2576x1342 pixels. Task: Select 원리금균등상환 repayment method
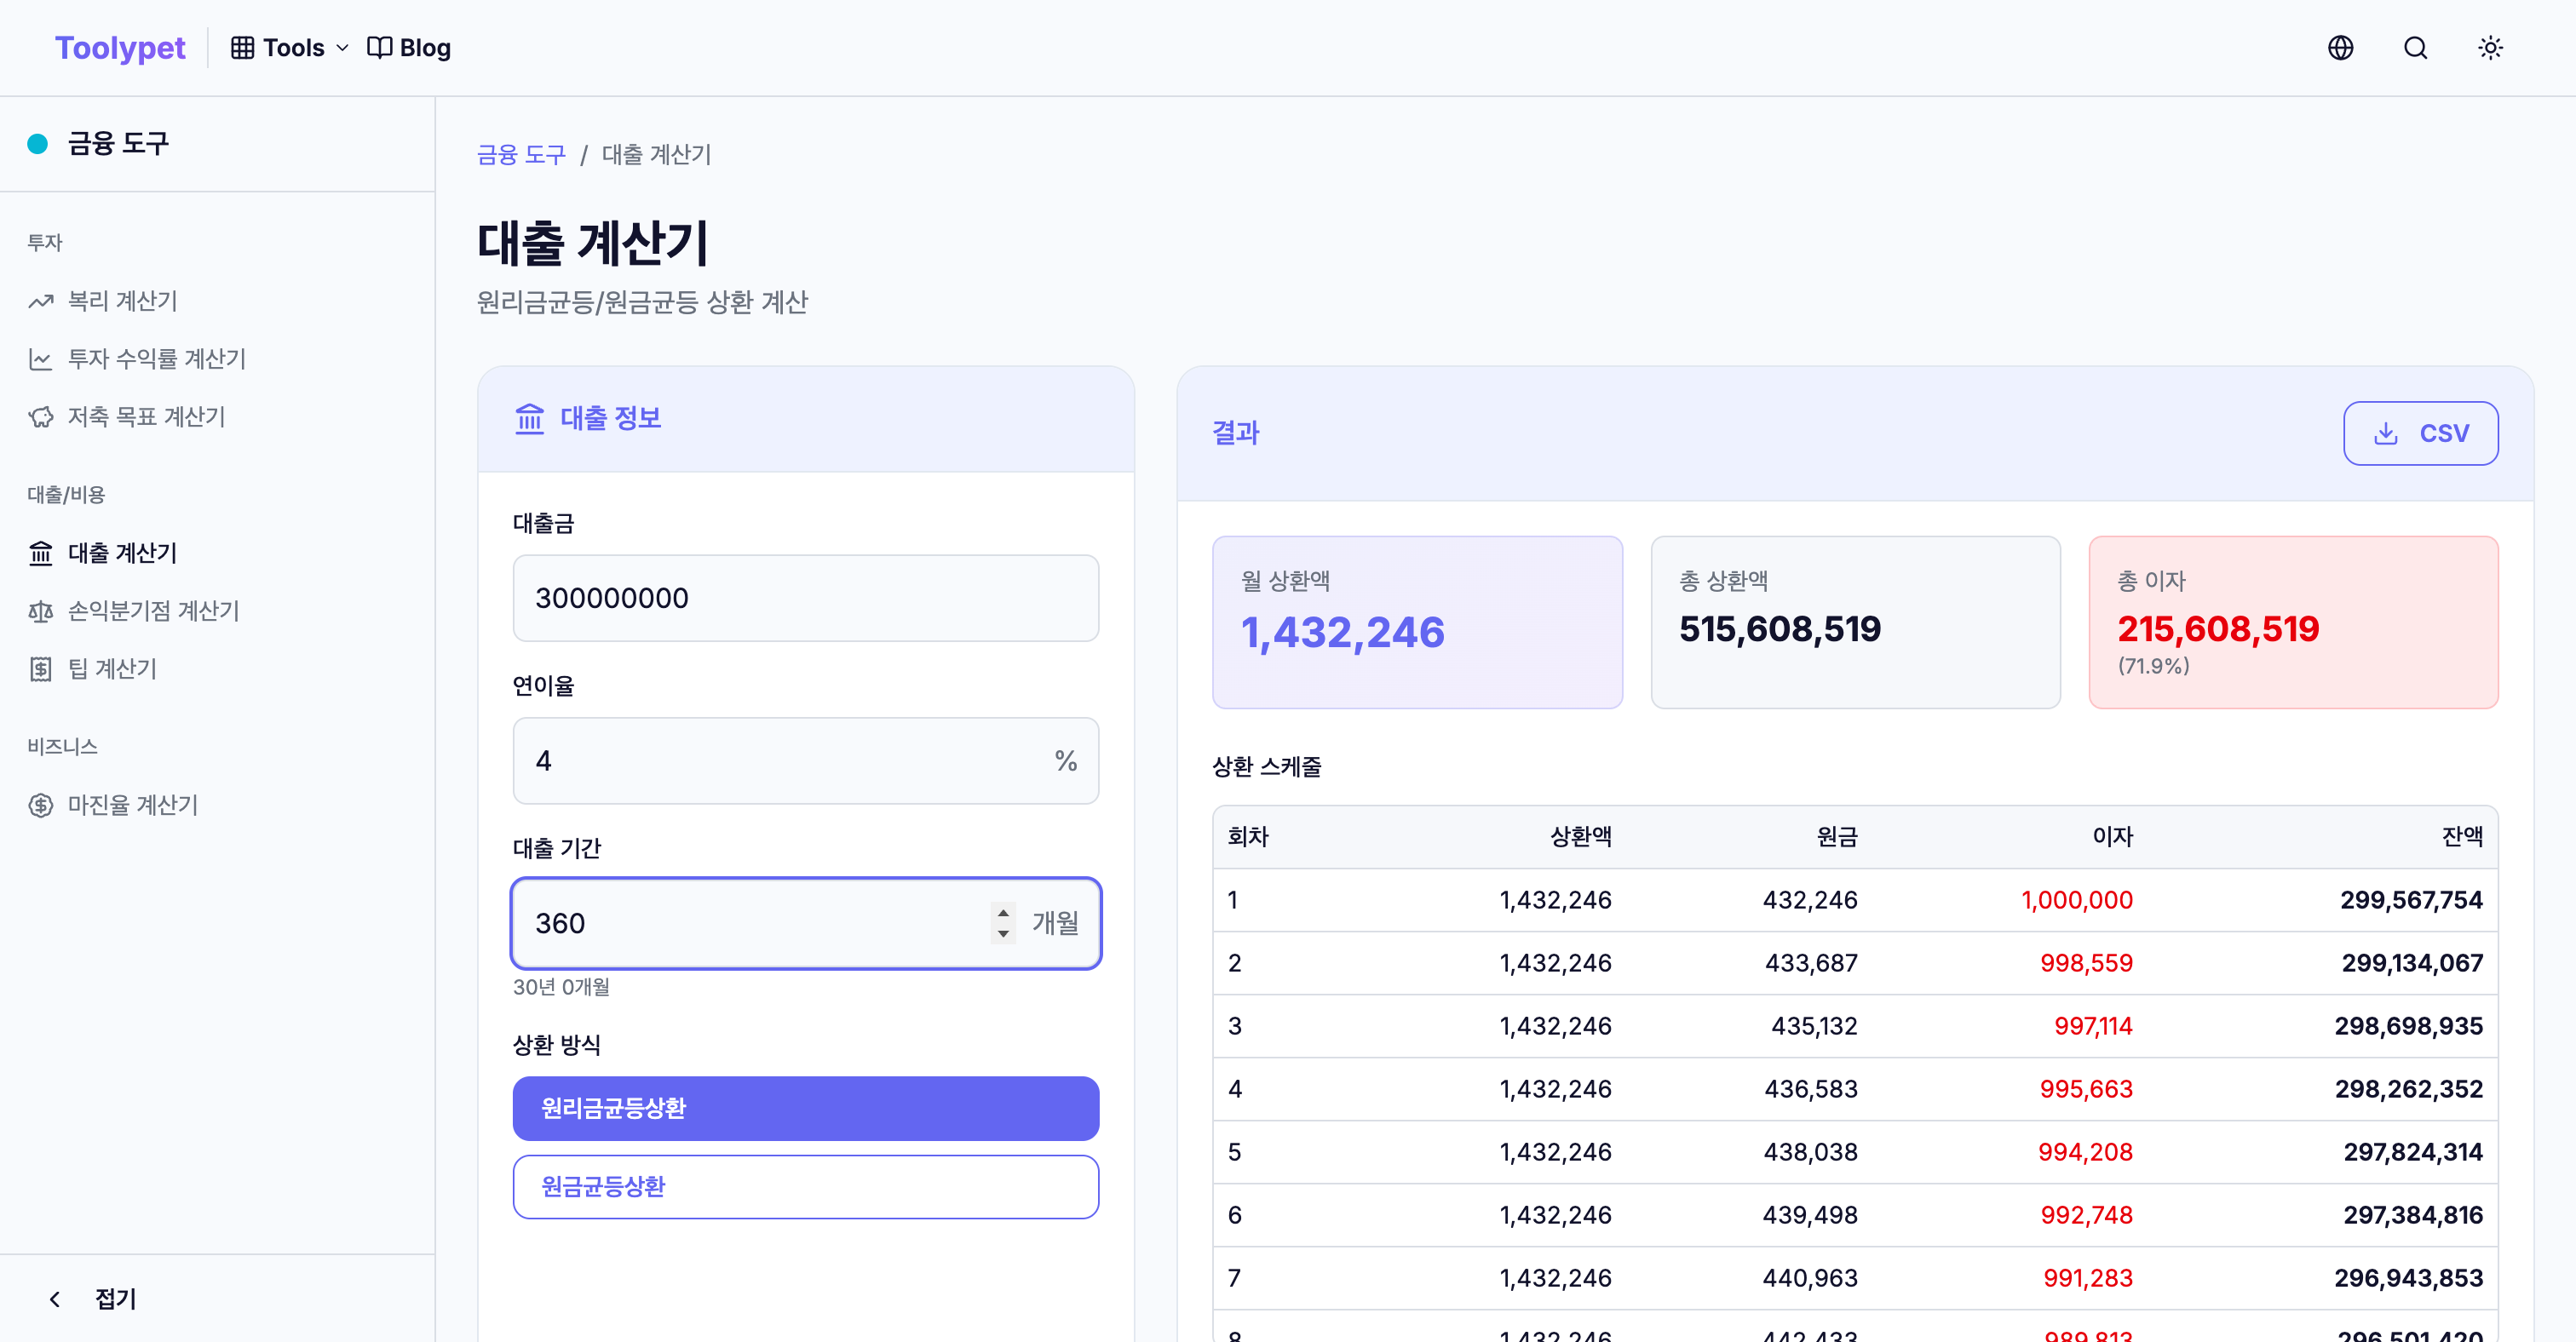pos(805,1108)
